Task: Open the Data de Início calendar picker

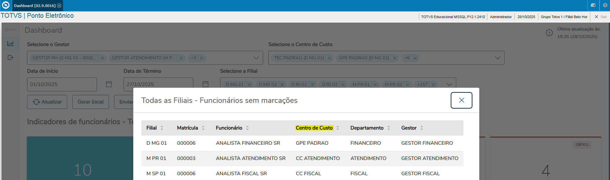Action: point(109,84)
